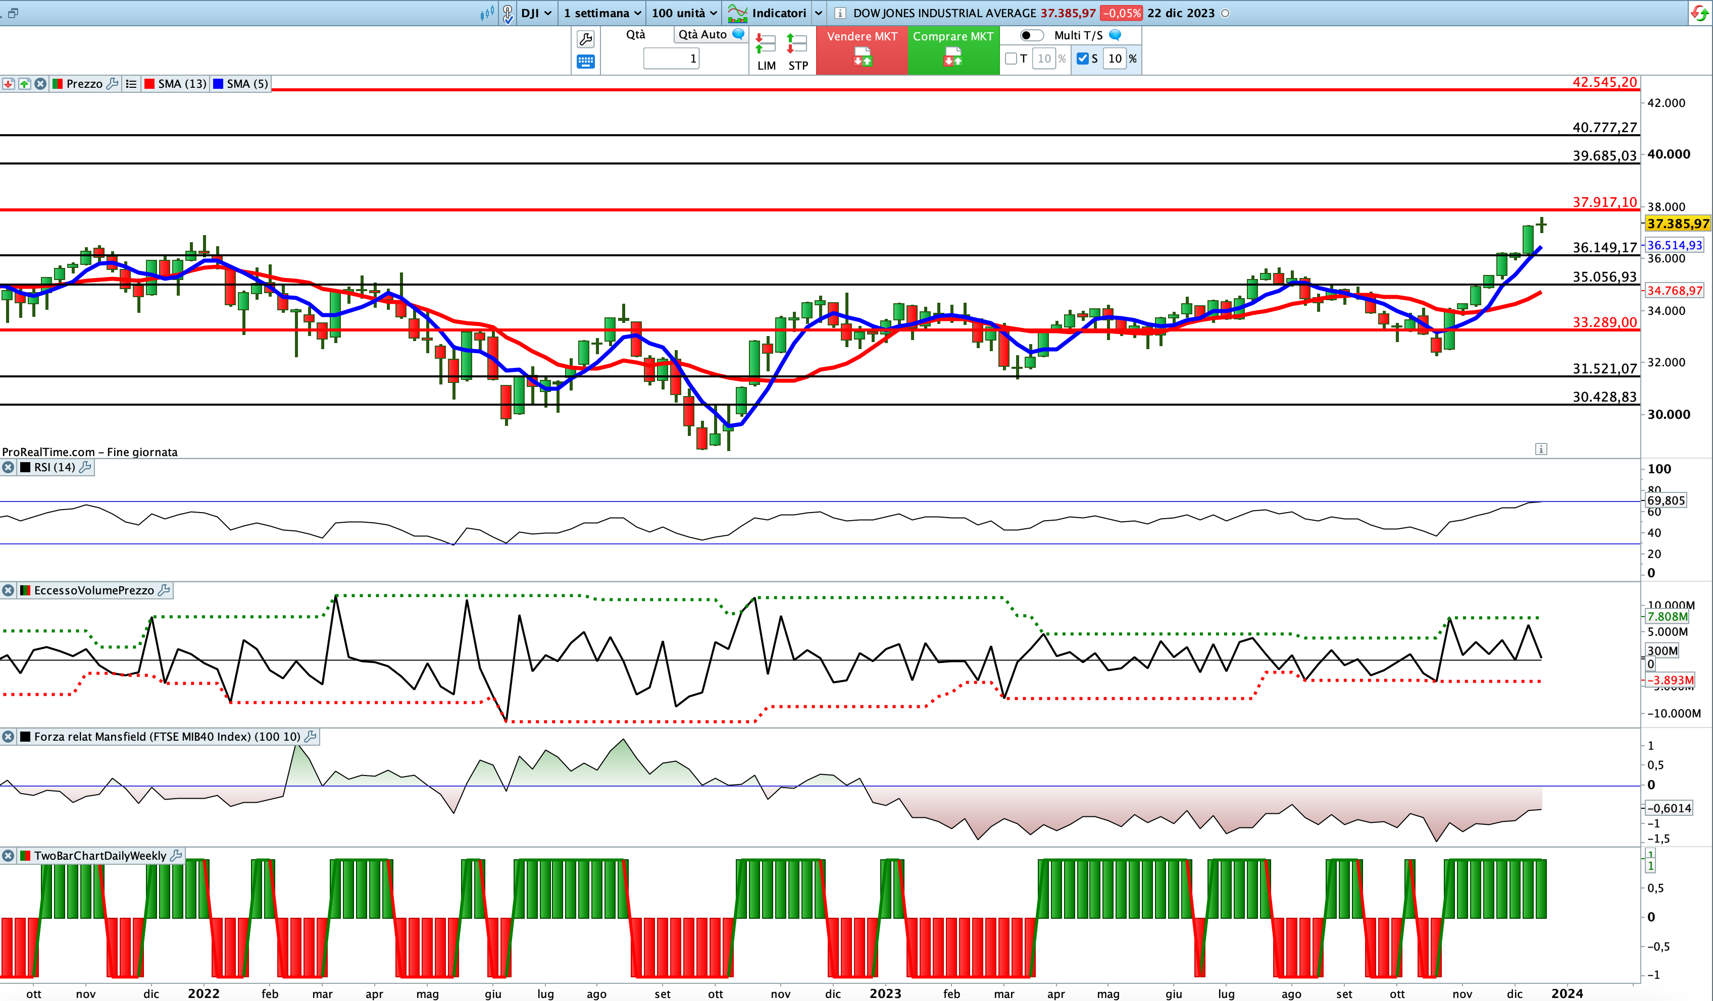Remove the TwoBarChartDailyWeekly indicator
The image size is (1713, 1001).
(x=8, y=856)
